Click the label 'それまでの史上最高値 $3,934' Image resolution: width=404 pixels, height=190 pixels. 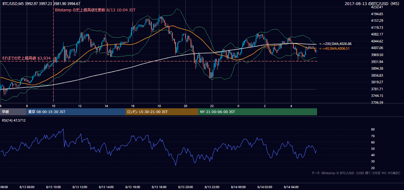tap(26, 58)
